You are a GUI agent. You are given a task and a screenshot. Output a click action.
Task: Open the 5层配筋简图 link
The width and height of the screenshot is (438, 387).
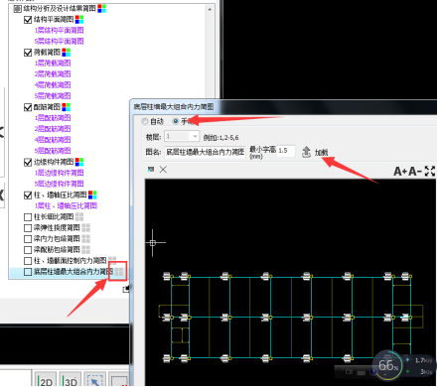pyautogui.click(x=53, y=151)
